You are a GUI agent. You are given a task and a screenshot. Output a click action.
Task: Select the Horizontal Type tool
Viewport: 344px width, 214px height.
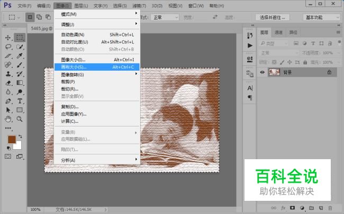click(20, 101)
